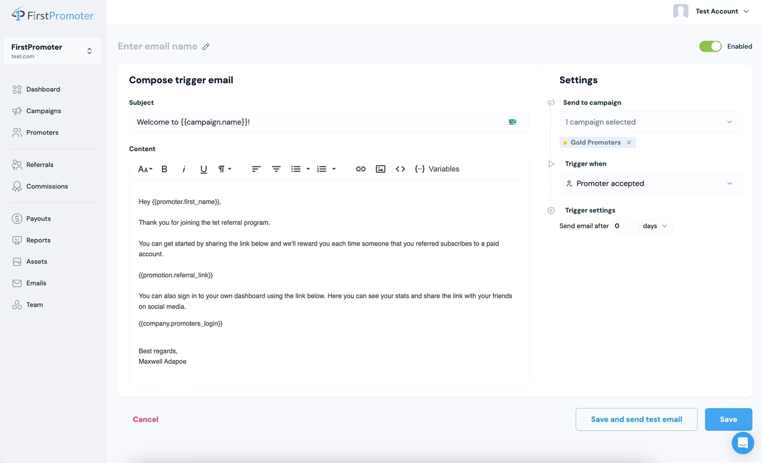Click the green envelope icon in Subject field
The image size is (762, 463).
[x=512, y=122]
